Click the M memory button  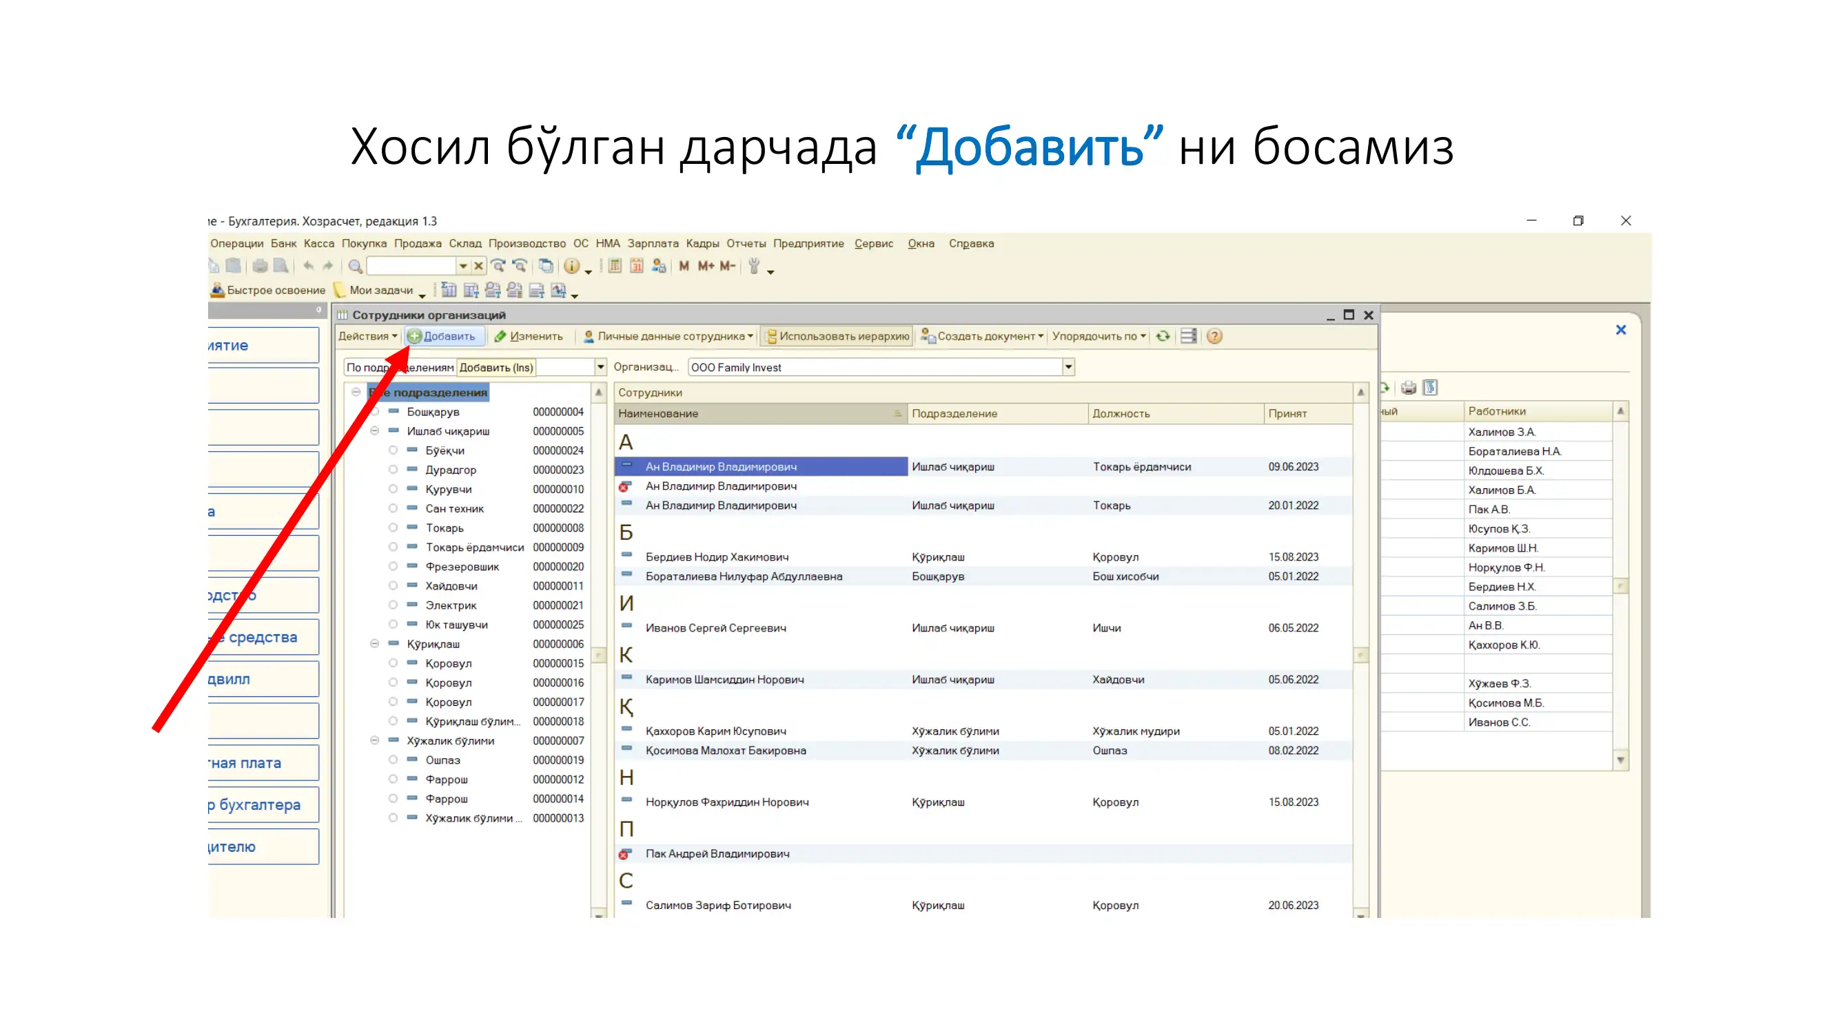point(684,266)
